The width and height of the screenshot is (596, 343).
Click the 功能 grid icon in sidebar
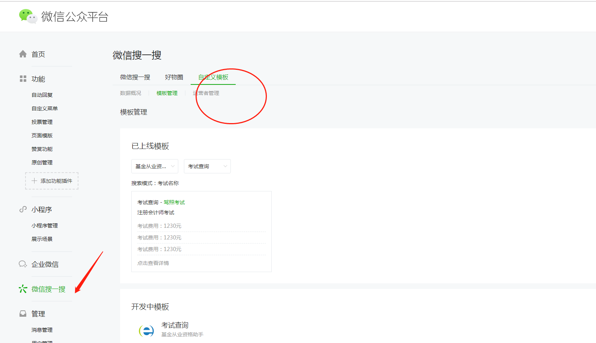tap(23, 78)
